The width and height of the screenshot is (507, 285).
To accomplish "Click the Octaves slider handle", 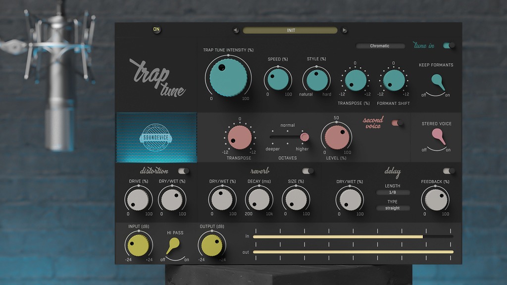I will [x=304, y=137].
